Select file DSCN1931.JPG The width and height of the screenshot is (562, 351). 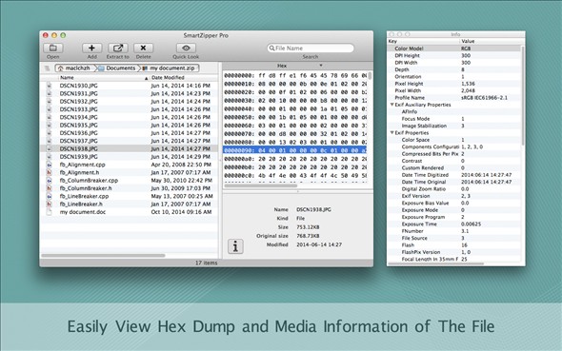(129, 93)
